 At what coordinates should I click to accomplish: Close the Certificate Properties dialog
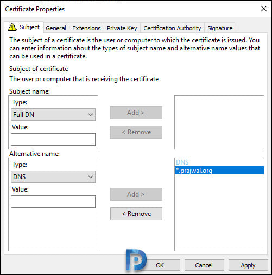tap(264, 9)
